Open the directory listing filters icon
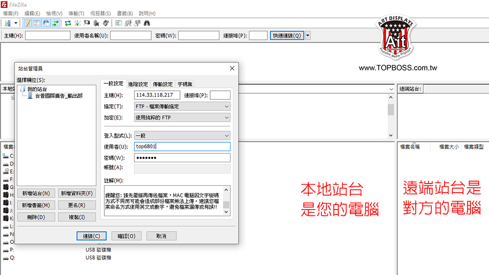This screenshot has height=275, width=489. coord(118,23)
